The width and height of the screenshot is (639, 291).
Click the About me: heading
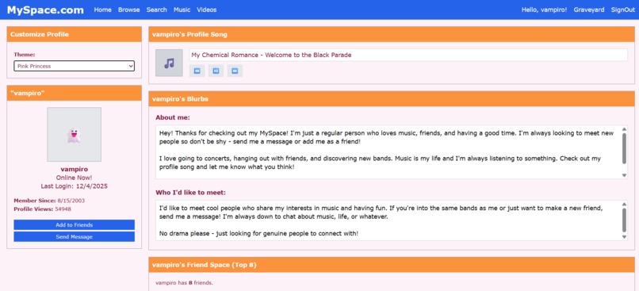click(x=173, y=117)
